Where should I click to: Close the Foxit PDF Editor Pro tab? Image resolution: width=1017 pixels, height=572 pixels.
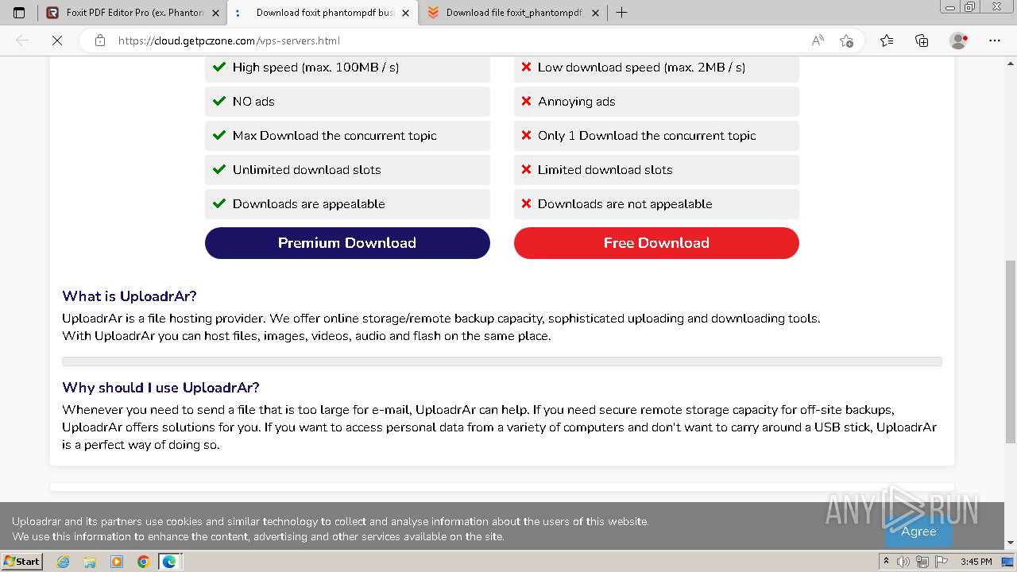215,13
